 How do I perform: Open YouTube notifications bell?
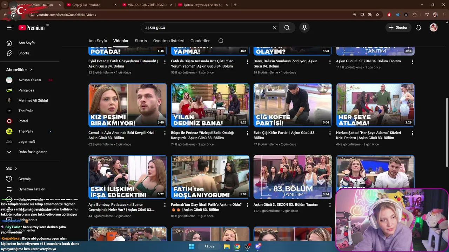(x=418, y=28)
